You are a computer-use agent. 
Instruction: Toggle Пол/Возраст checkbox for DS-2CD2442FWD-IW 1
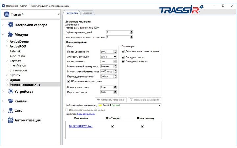tap(113, 126)
